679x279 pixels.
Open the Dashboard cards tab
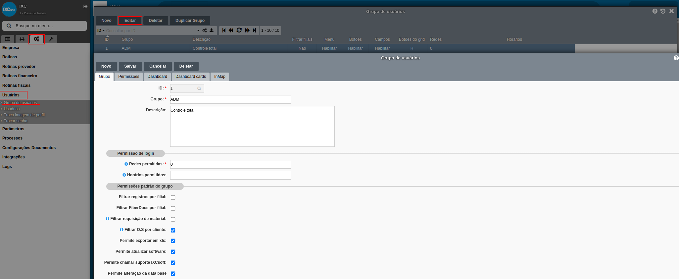191,77
